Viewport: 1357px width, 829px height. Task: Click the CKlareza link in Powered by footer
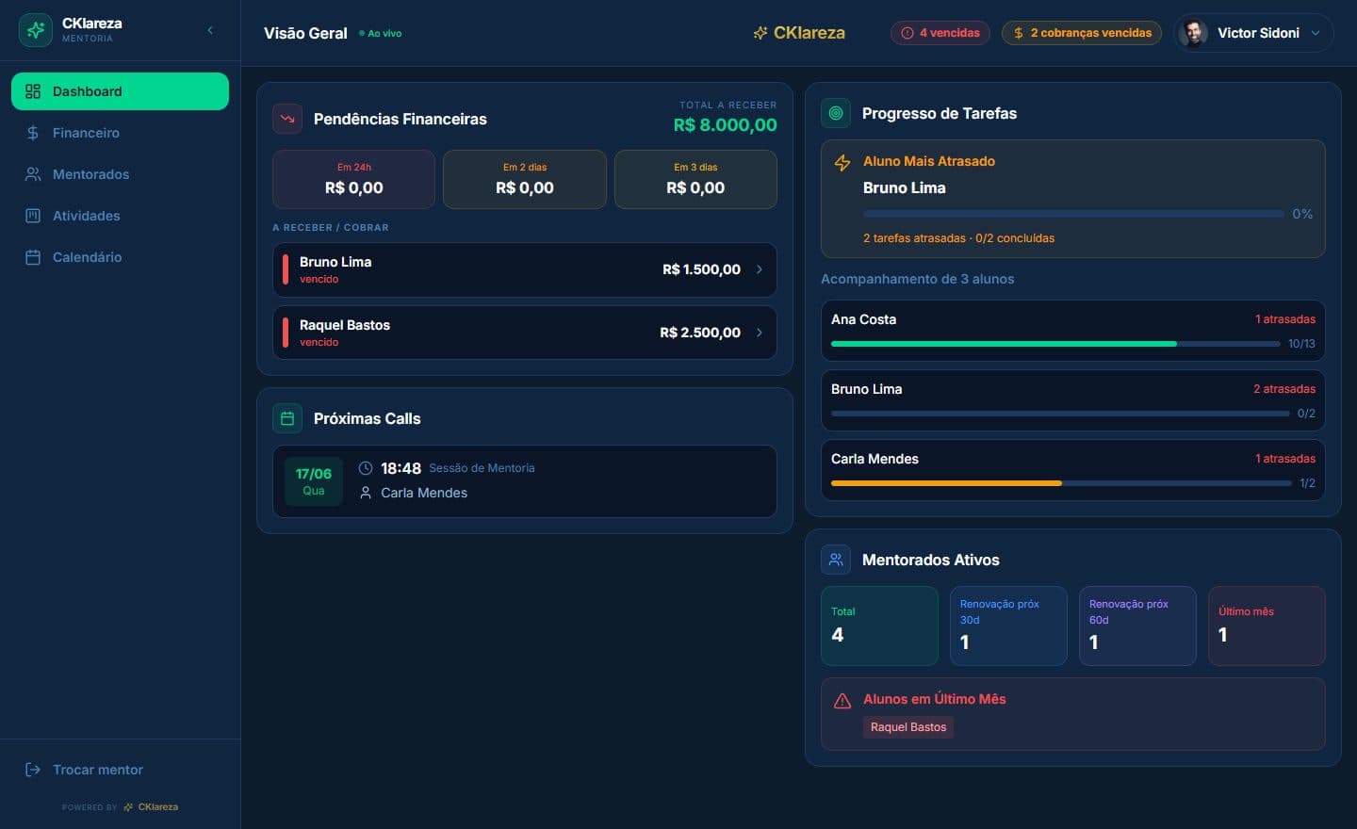[151, 807]
